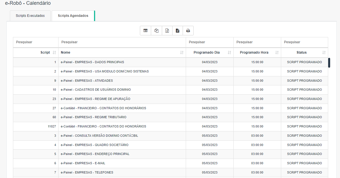
Task: Click script number 23 cell
Action: (x=36, y=99)
